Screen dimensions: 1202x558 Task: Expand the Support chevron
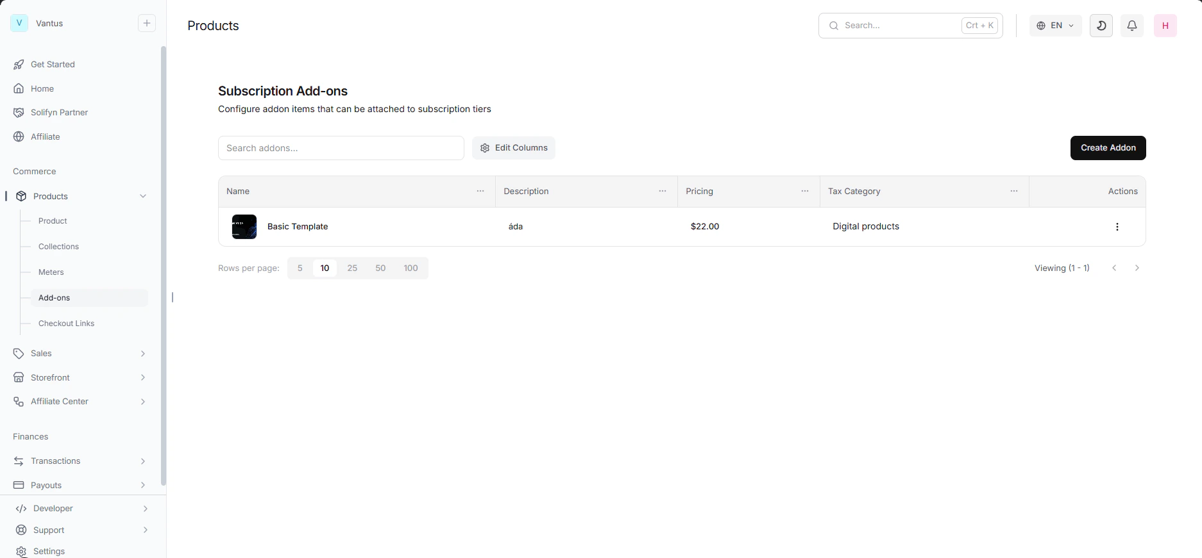click(x=146, y=530)
